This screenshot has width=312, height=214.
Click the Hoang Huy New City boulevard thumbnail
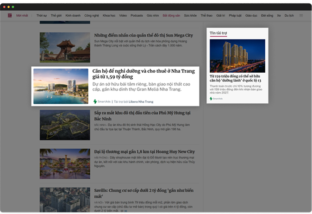[x=65, y=164]
